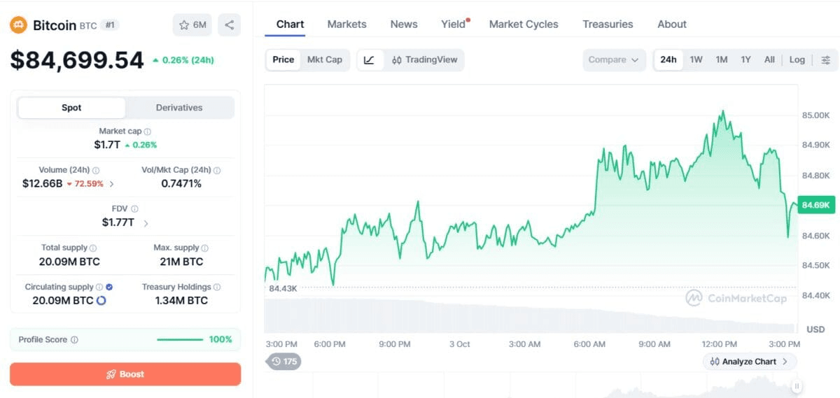840x398 pixels.
Task: Click Profile Score info icon
Action: [x=74, y=340]
